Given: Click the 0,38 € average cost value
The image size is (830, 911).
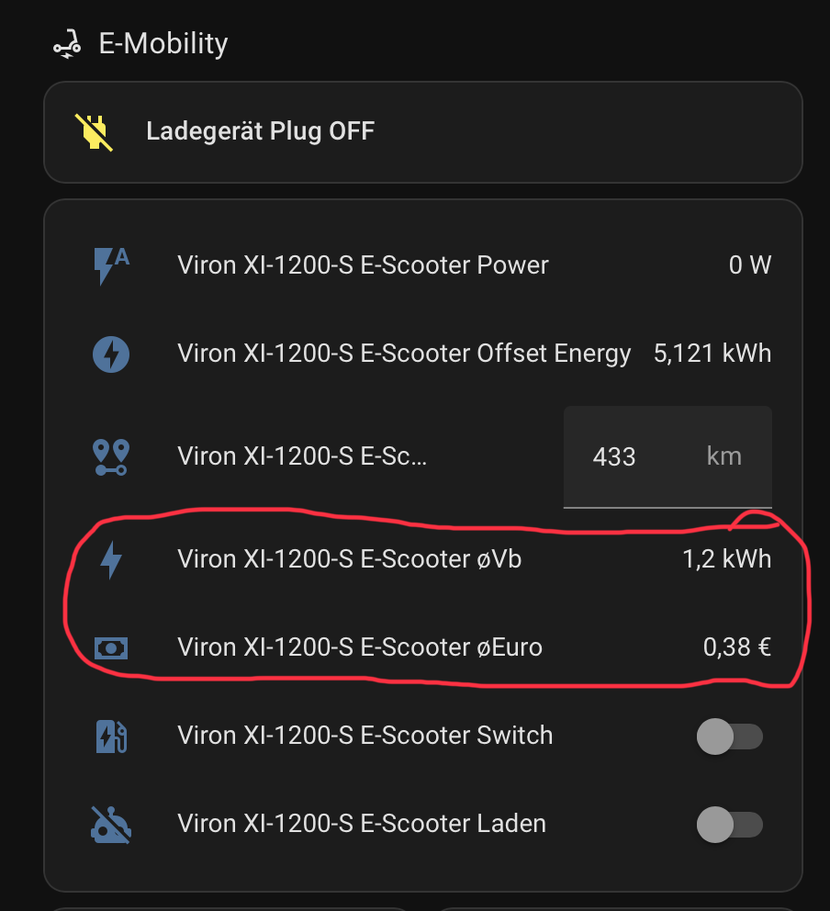Looking at the screenshot, I should tap(736, 647).
